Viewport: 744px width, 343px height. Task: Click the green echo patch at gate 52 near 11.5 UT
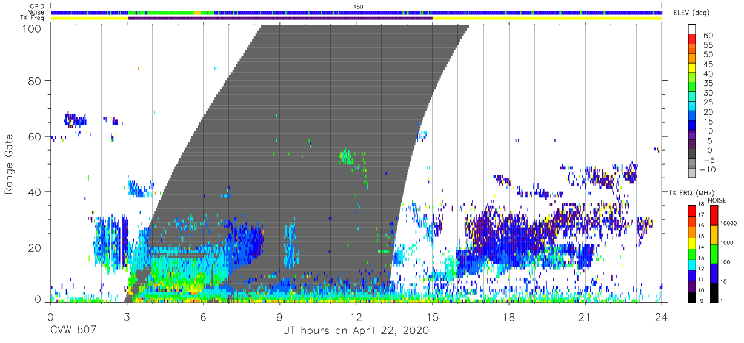tap(346, 157)
